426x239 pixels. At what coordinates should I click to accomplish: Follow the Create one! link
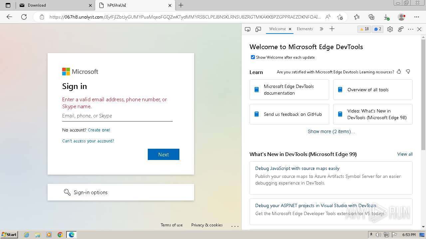click(99, 130)
